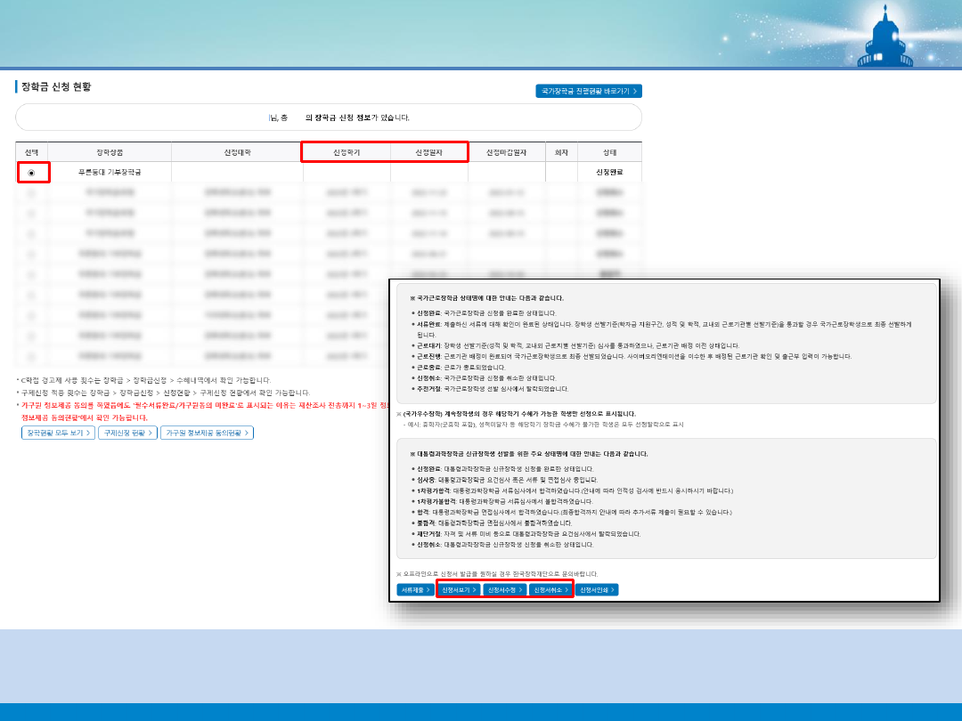Click the 상태 column header
The image size is (962, 721).
coord(609,152)
